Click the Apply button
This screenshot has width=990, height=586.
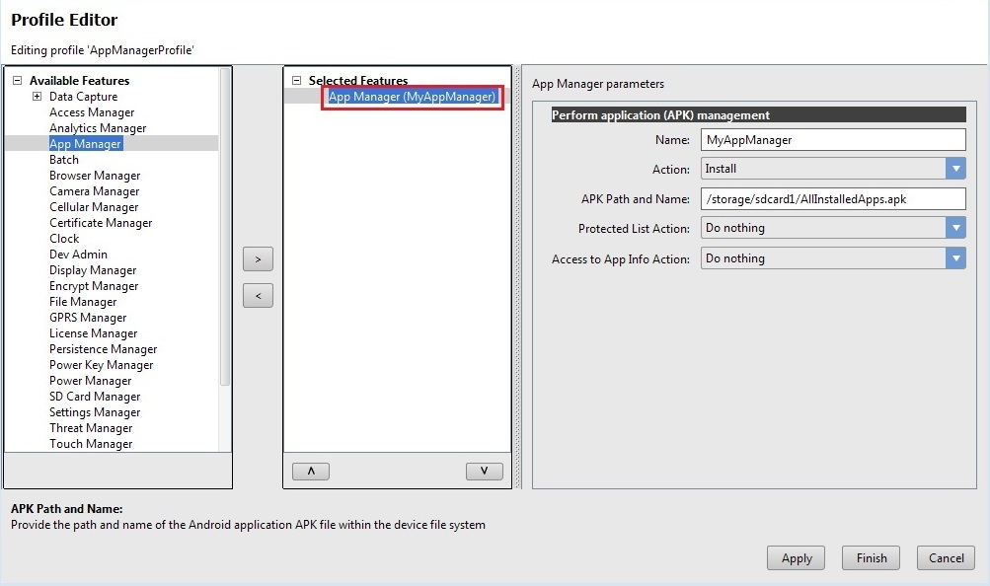tap(797, 558)
